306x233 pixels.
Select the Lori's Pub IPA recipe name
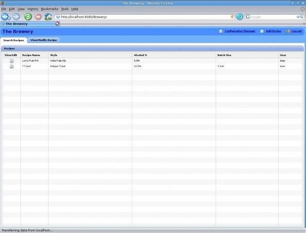click(x=30, y=61)
